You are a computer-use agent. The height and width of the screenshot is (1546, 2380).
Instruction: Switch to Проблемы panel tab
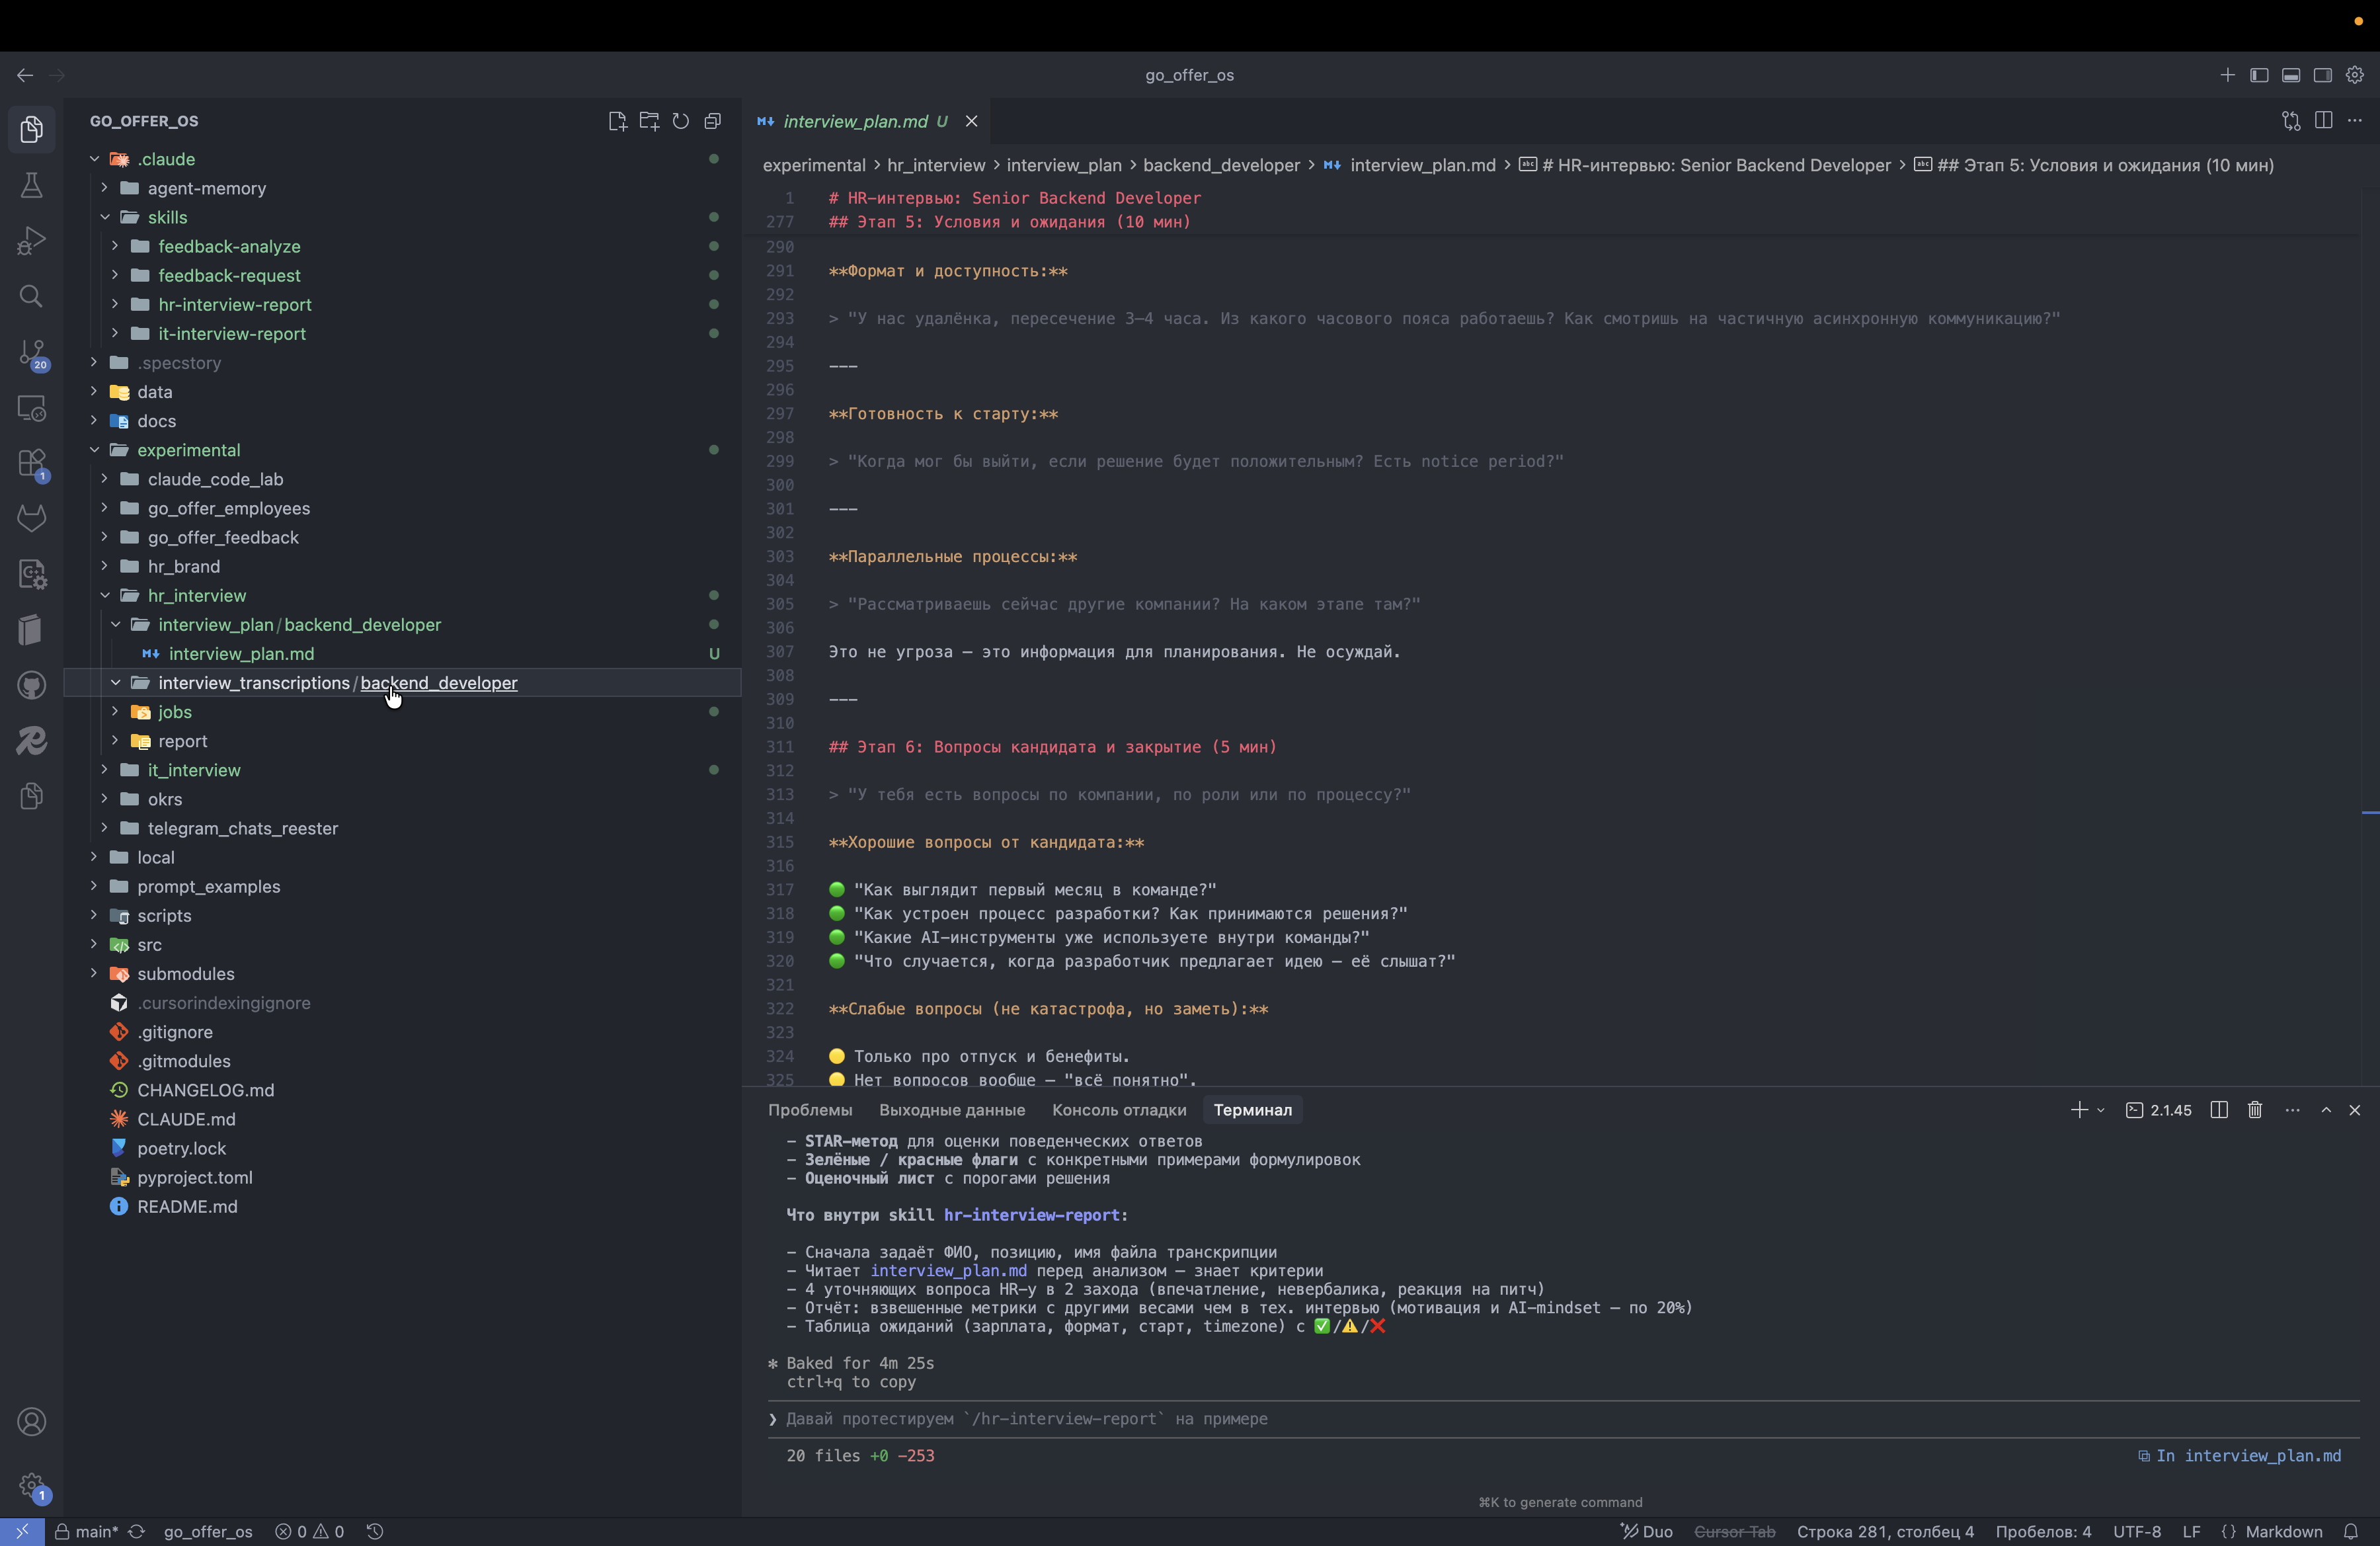tap(809, 1110)
